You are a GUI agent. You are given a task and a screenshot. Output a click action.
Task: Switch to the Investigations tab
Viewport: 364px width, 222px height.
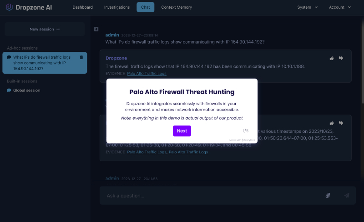tap(117, 7)
